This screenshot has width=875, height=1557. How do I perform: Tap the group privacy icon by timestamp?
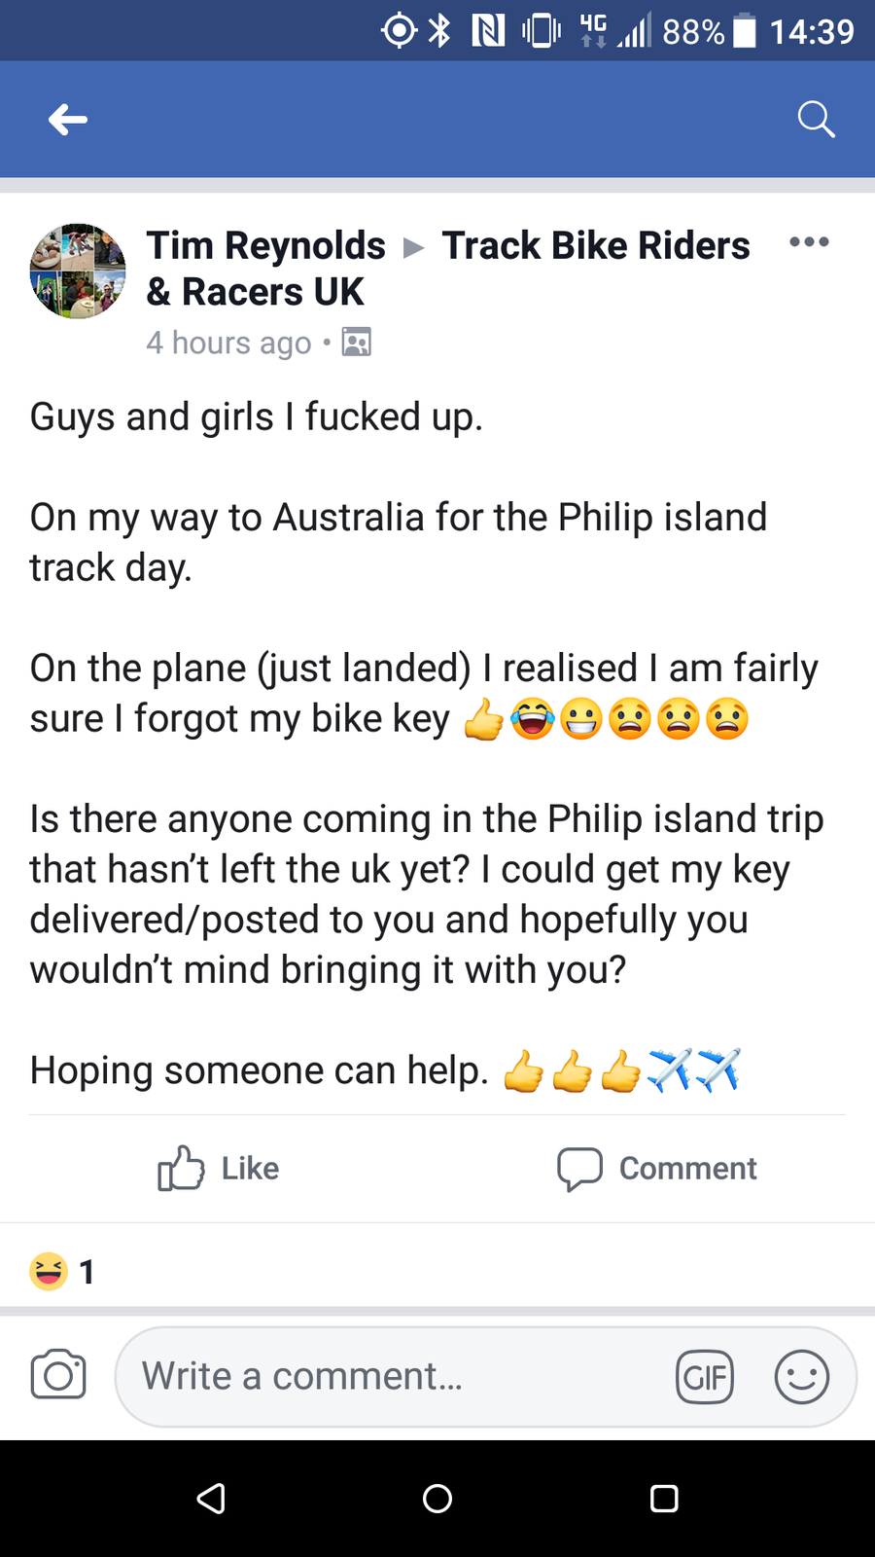[357, 343]
